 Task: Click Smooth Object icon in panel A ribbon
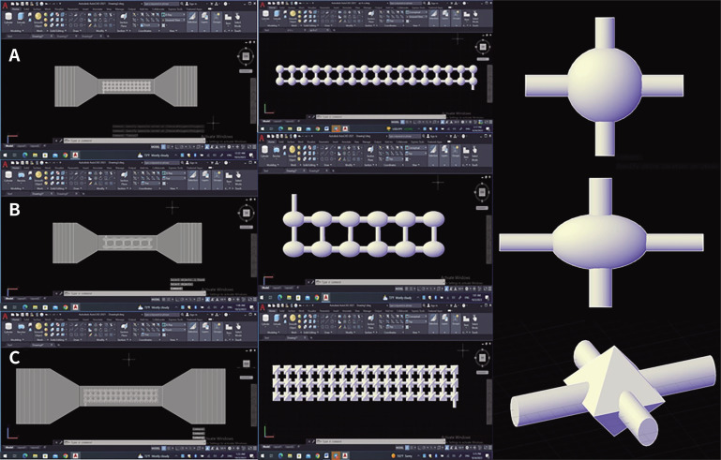tap(38, 17)
